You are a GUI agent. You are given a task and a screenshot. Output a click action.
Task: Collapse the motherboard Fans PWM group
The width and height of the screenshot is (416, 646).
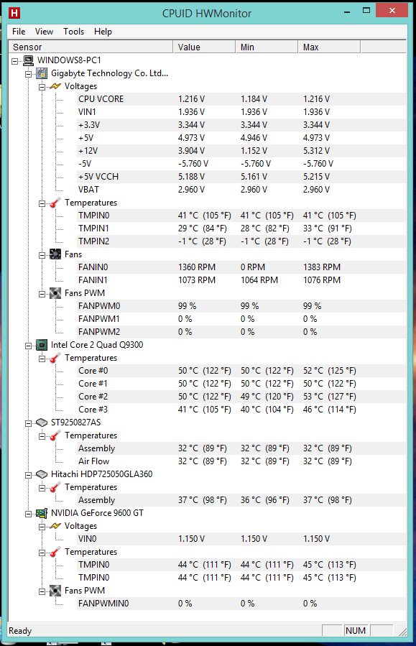[42, 294]
